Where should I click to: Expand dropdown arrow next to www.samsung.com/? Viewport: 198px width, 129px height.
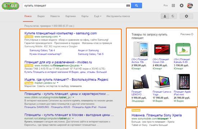(x=60, y=37)
